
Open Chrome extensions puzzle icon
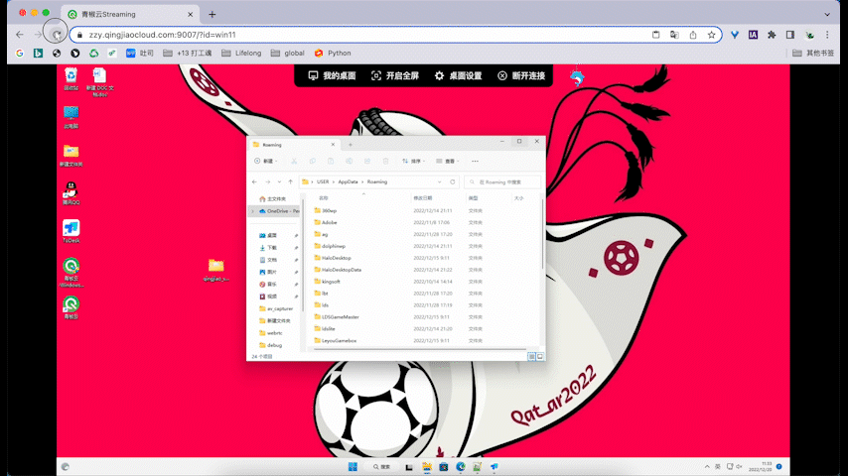(772, 35)
